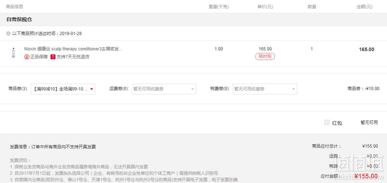387x183 pixels.
Task: Click the Nioxin product thumbnail image
Action: (13, 53)
